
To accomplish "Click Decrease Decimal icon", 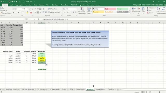I will 75,12.
